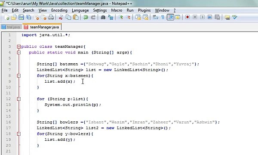
Task: Collapse the bowlers for-loop fold at line 18
Action: tap(19, 134)
